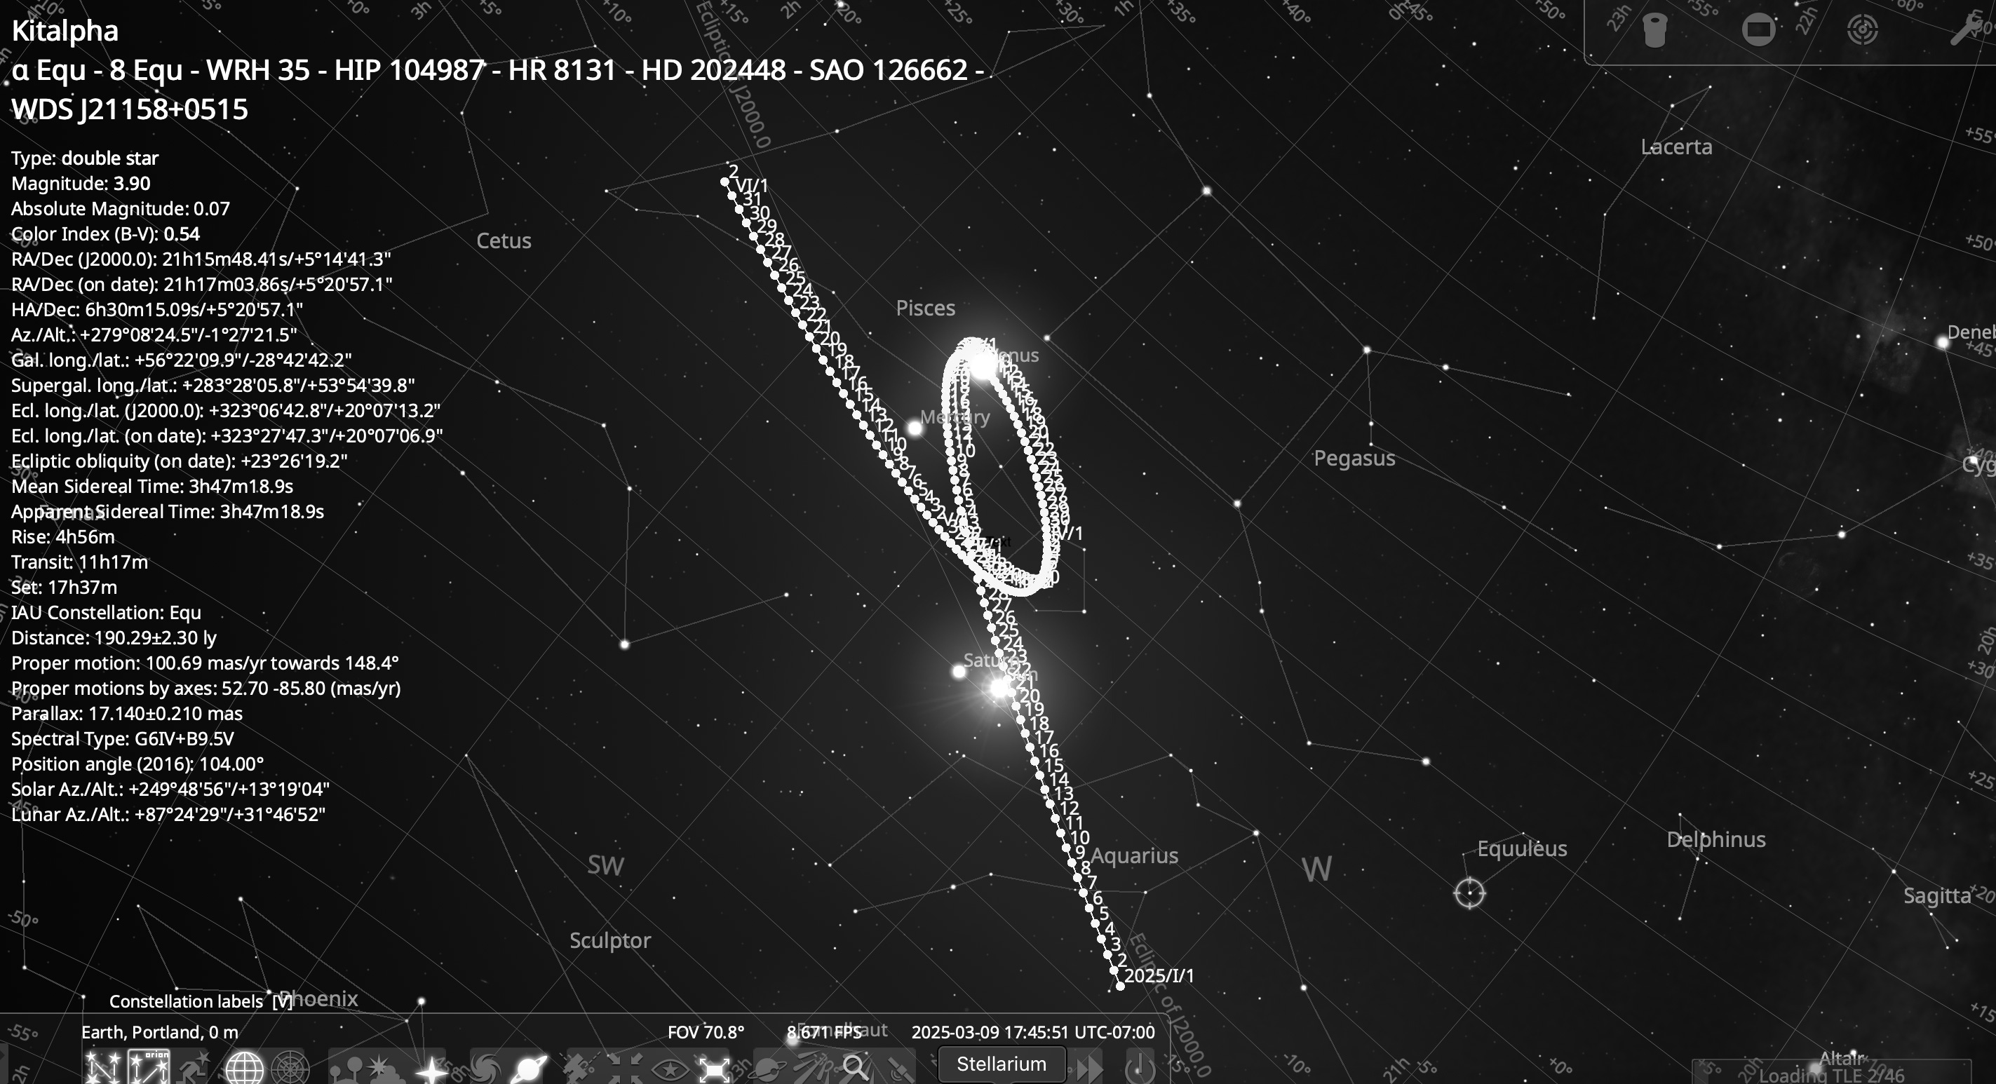1996x1084 pixels.
Task: Toggle the equatorial grid
Action: point(243,1069)
